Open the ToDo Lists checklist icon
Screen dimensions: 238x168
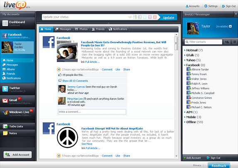coord(5,126)
